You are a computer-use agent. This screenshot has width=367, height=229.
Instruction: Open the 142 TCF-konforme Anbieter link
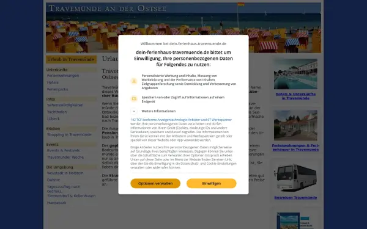(x=181, y=120)
